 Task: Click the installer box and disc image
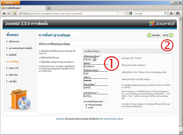click(20, 99)
